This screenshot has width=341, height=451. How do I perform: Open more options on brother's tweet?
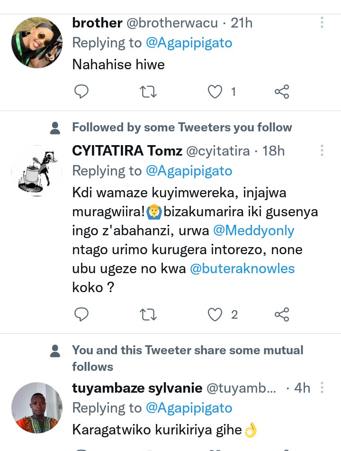click(322, 22)
